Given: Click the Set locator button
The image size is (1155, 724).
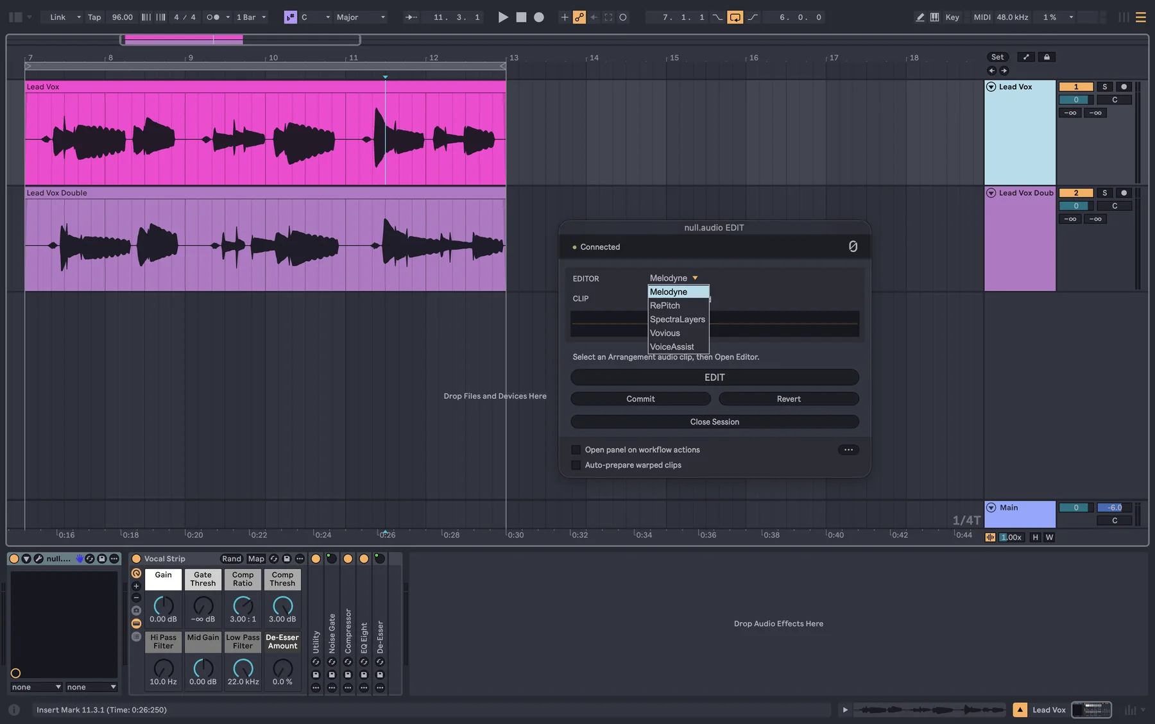Looking at the screenshot, I should point(997,57).
